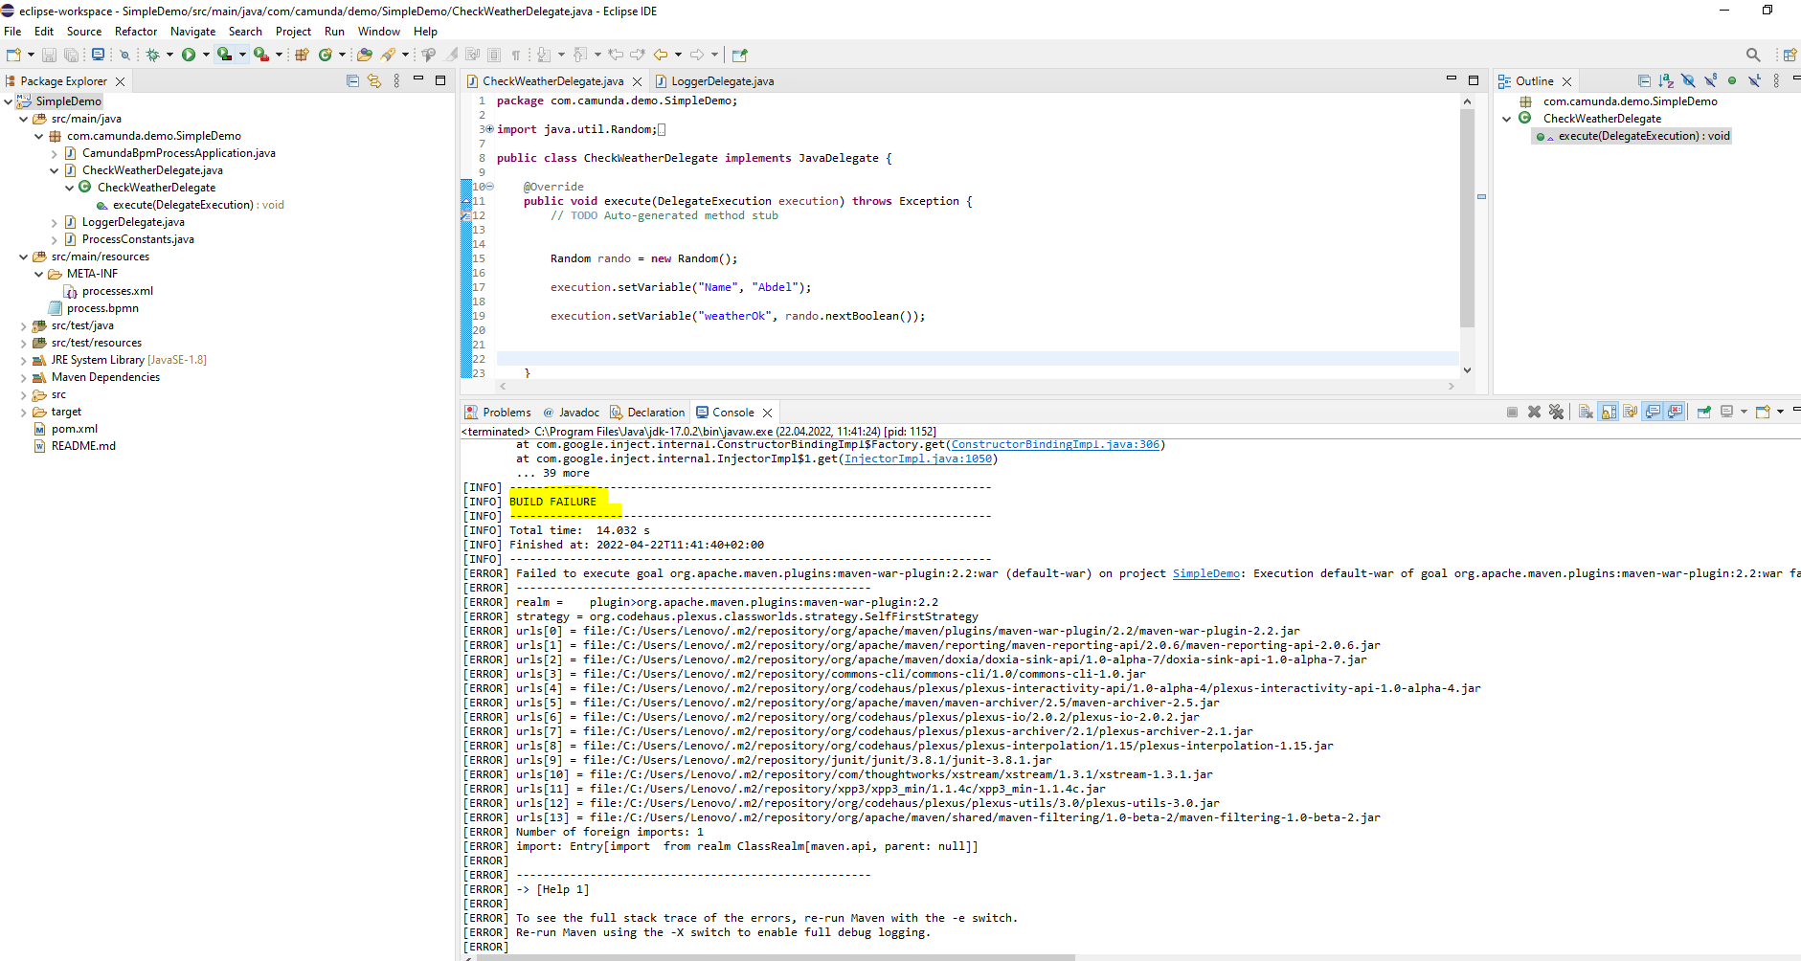Click the Terminate stop square in Console
1801x961 pixels.
[x=1512, y=412]
